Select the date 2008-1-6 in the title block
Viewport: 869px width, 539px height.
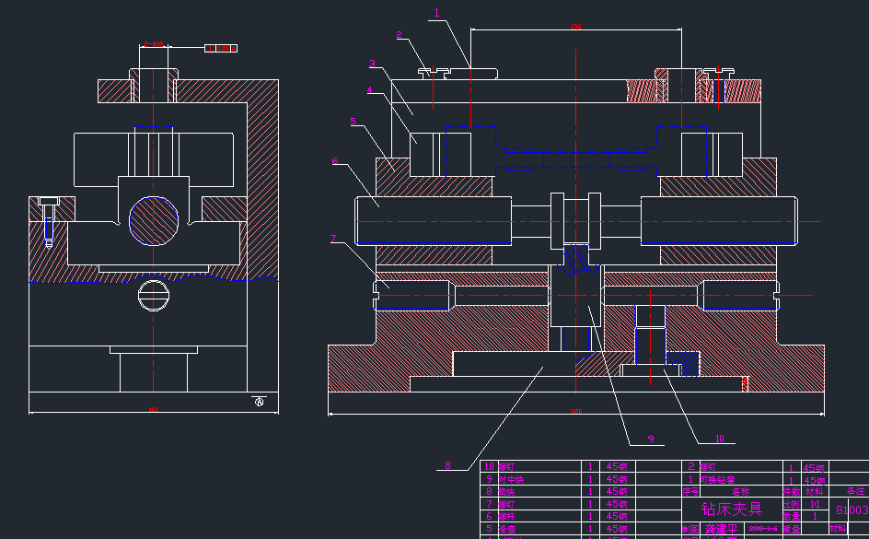[763, 529]
